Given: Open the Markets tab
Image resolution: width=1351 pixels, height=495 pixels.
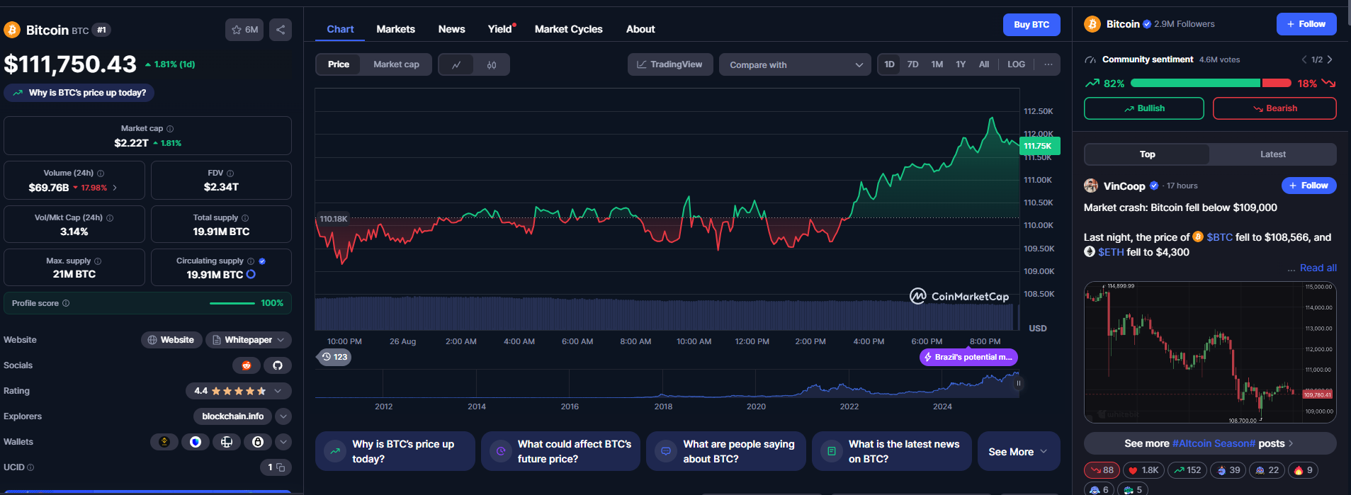Looking at the screenshot, I should (x=395, y=29).
